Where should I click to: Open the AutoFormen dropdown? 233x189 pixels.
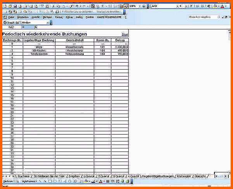pyautogui.click(x=29, y=181)
